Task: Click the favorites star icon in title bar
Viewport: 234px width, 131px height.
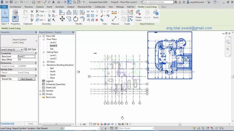Action: 184,2
